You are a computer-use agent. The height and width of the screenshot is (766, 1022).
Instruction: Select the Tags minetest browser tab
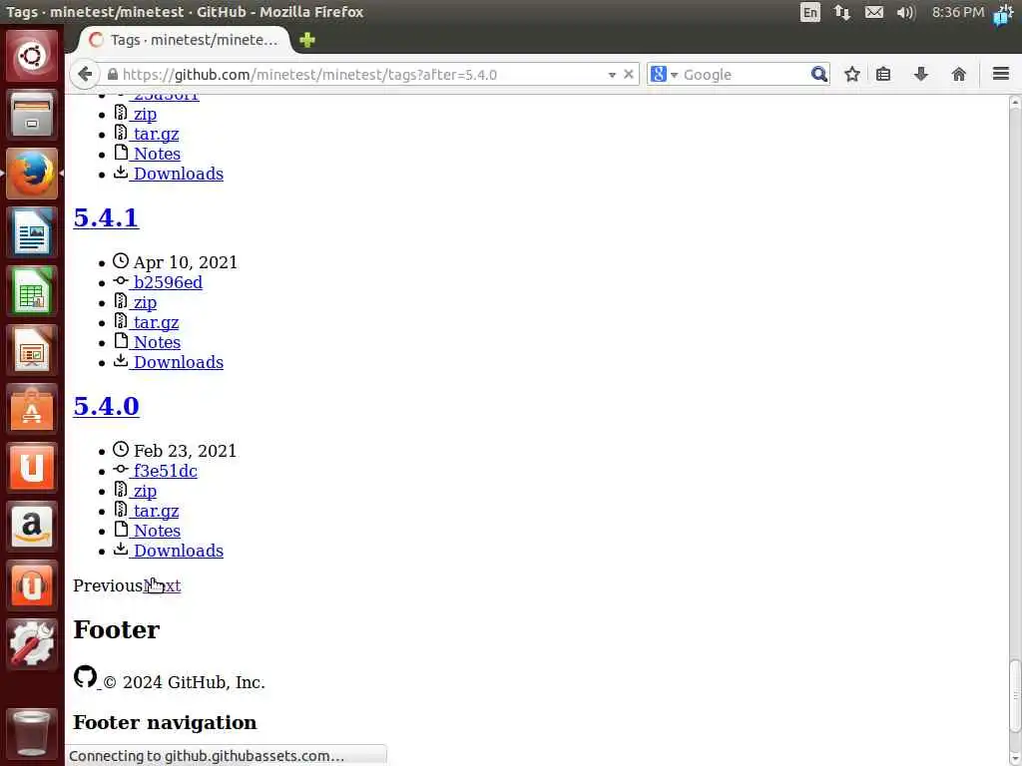click(185, 40)
